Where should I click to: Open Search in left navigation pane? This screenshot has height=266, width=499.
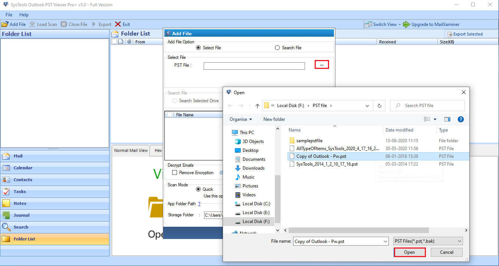55,227
